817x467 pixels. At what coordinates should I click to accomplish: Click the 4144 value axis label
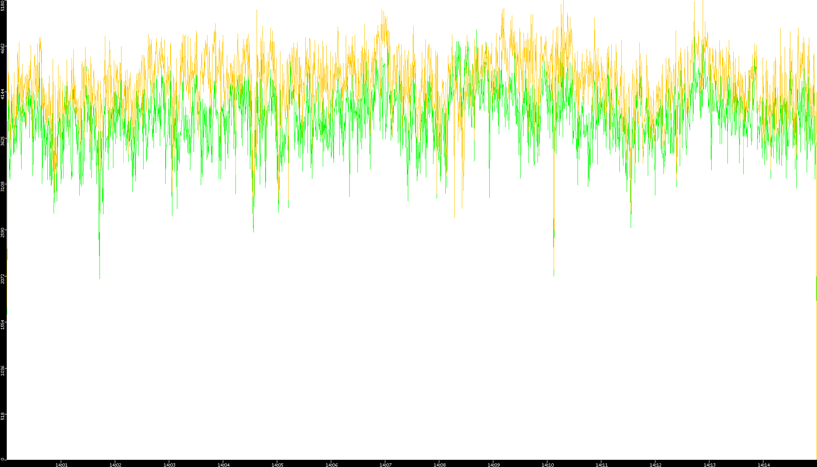3,94
